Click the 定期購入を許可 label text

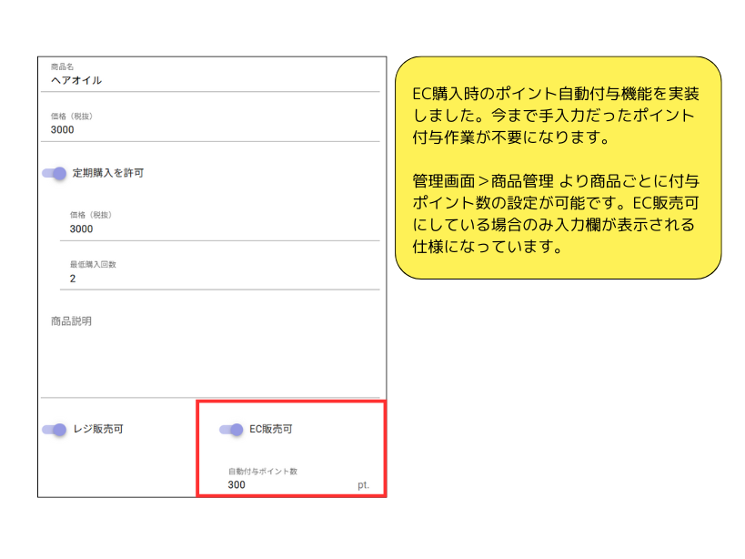108,173
